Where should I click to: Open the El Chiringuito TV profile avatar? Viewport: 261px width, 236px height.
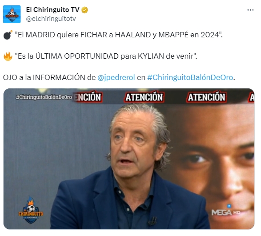click(x=12, y=14)
